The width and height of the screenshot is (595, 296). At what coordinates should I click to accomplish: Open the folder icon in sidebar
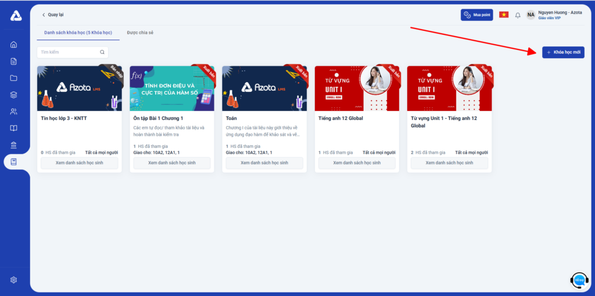[14, 78]
